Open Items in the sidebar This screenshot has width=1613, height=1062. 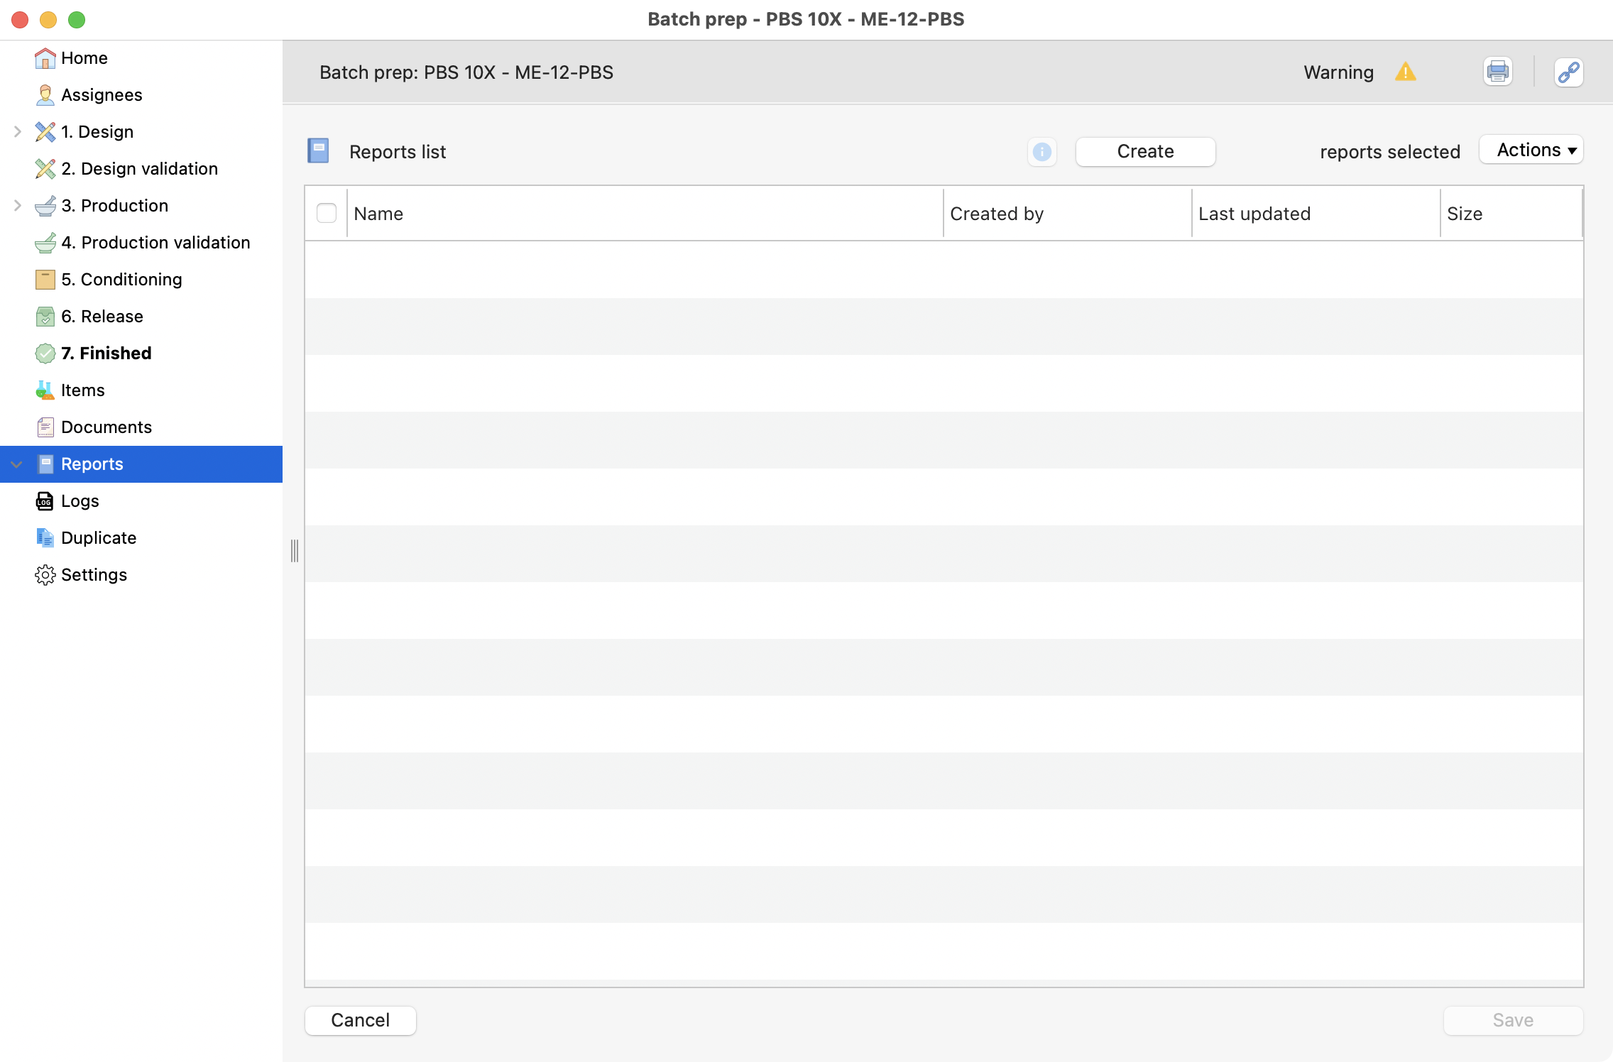(x=83, y=390)
